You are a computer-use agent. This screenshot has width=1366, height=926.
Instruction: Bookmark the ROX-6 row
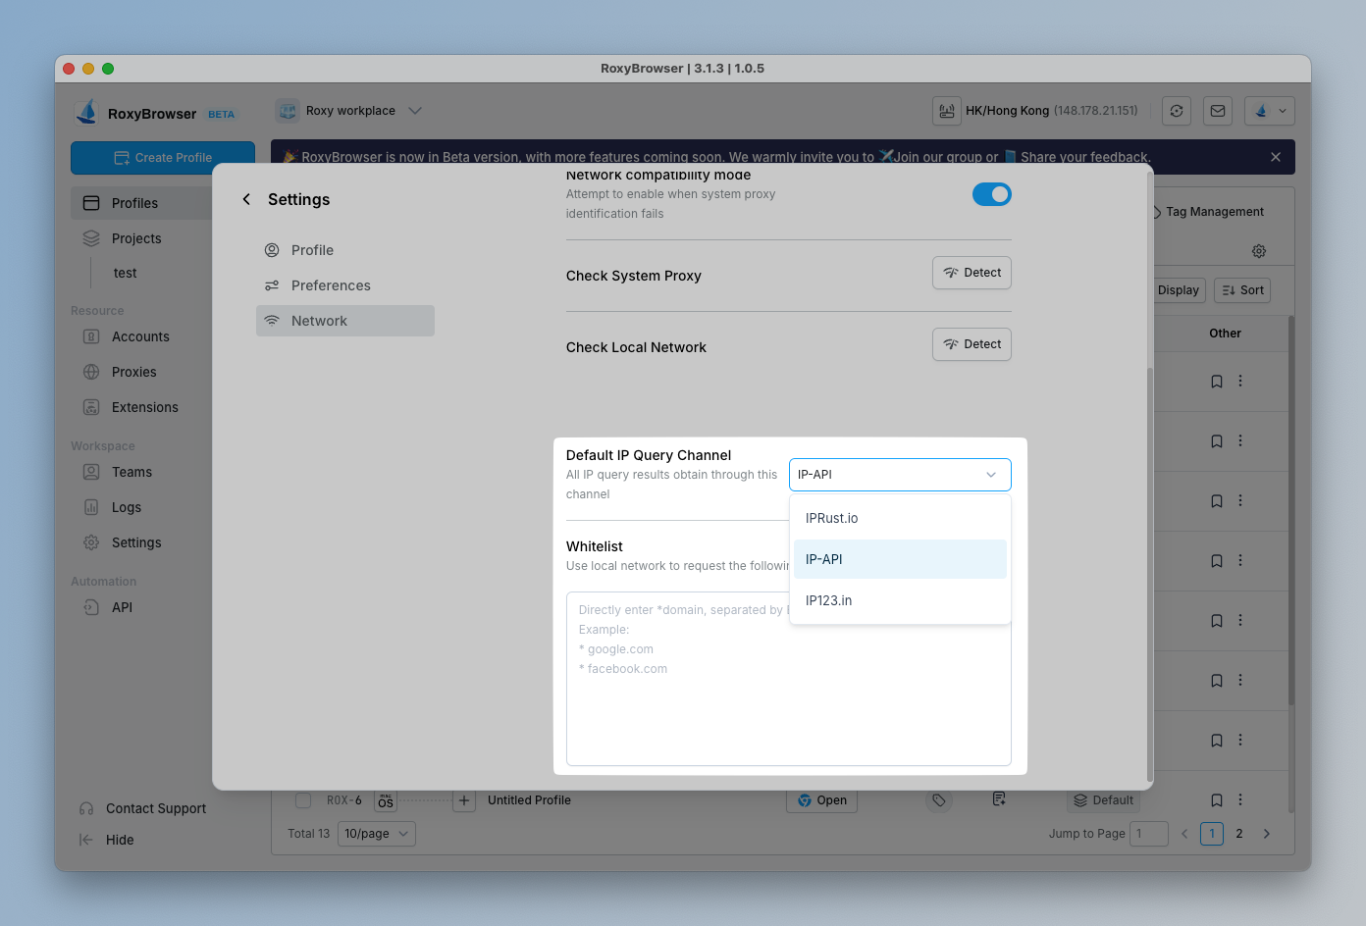(x=1217, y=800)
